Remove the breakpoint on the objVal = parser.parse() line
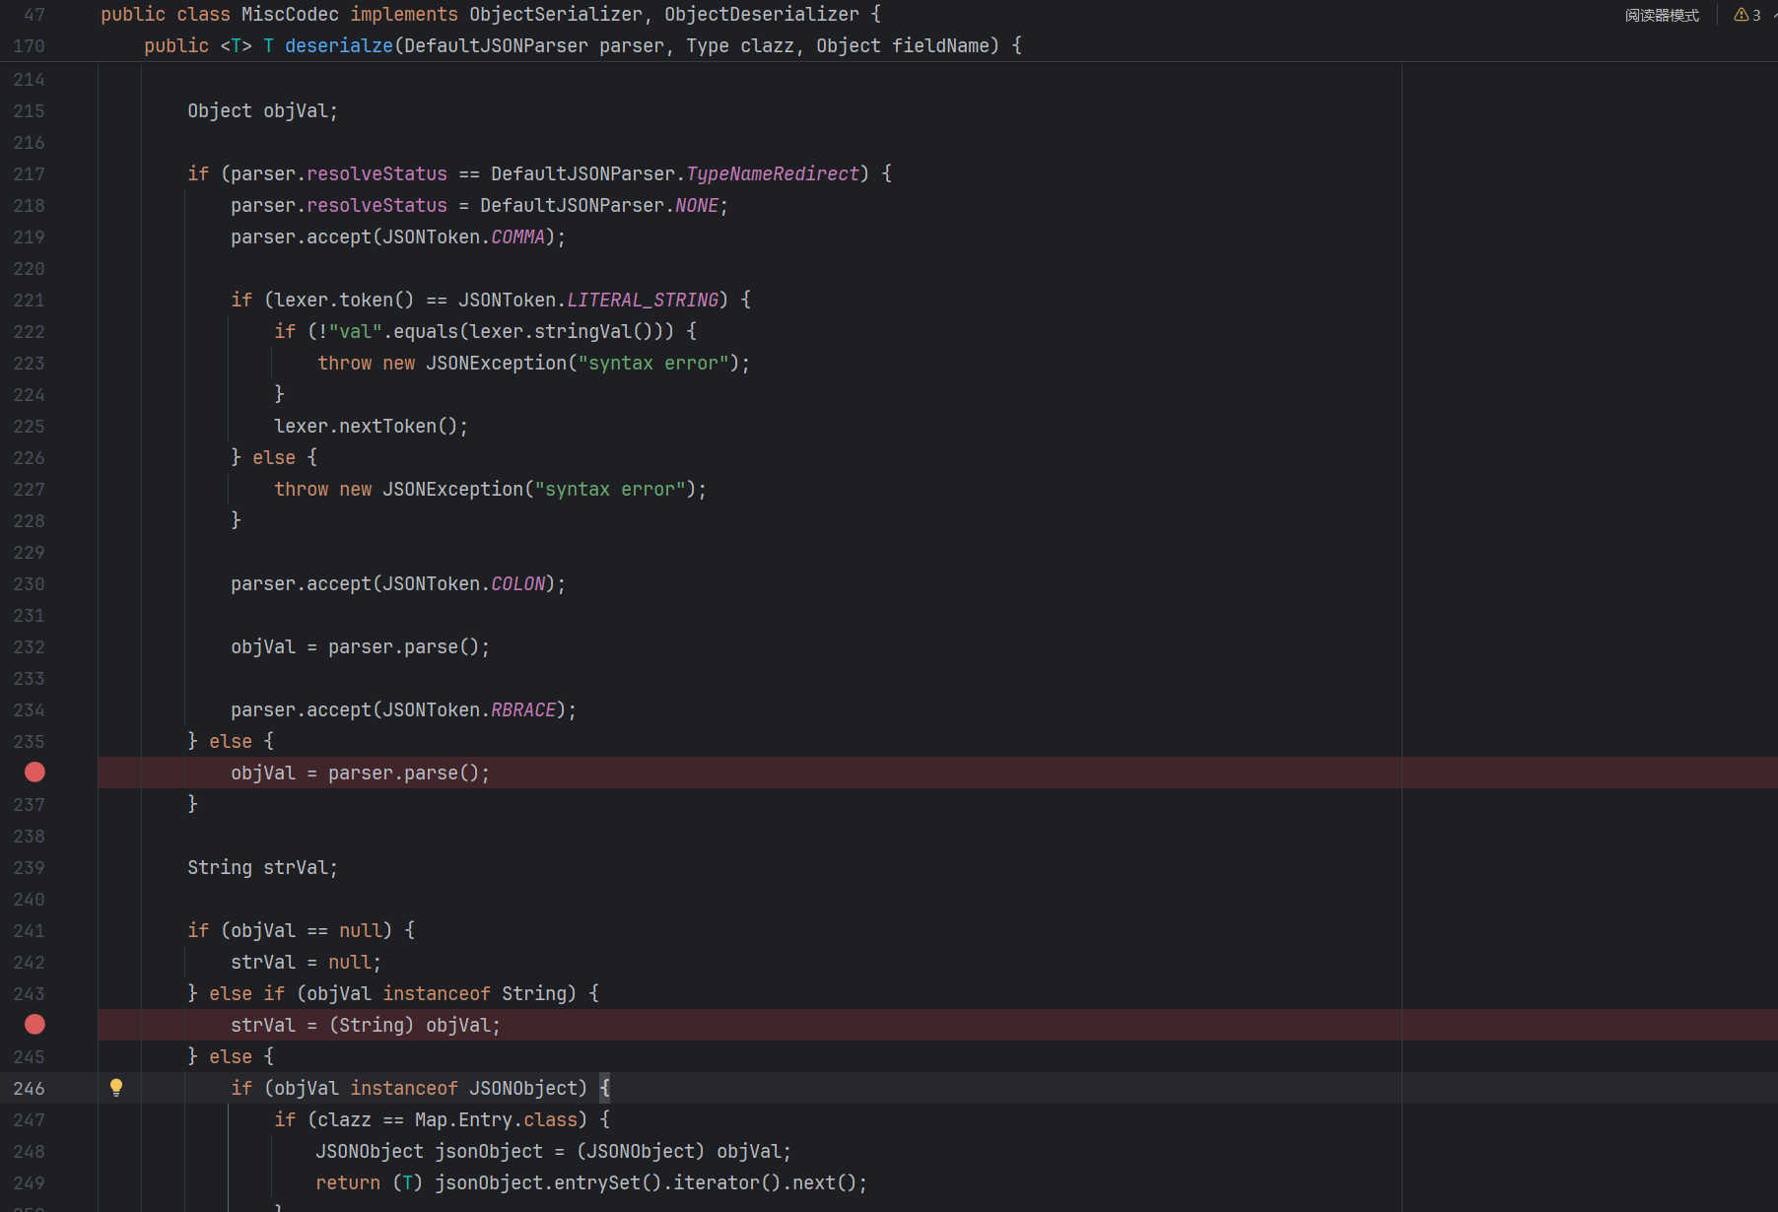Viewport: 1778px width, 1212px height. coord(34,773)
